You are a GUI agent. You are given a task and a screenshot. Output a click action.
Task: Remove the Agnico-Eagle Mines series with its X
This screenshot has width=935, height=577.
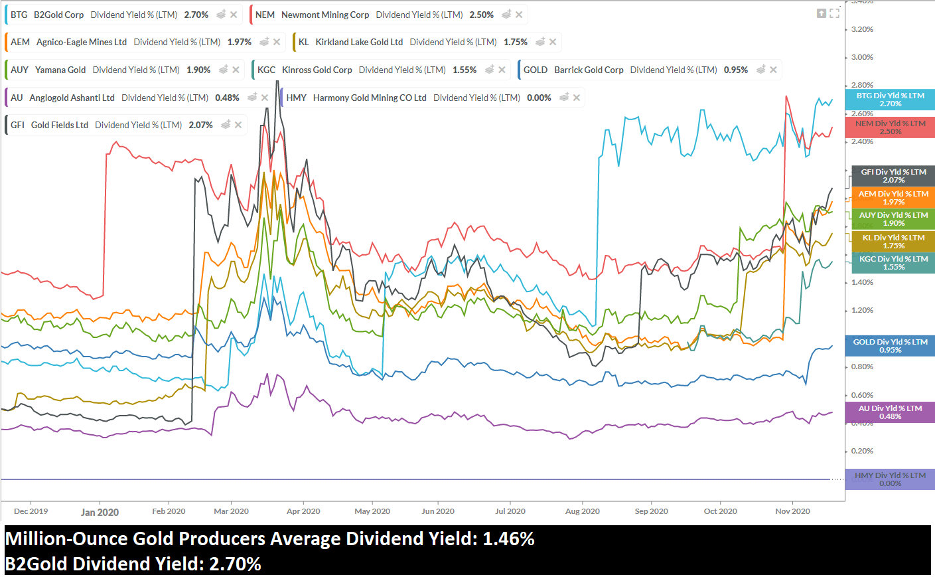[277, 42]
